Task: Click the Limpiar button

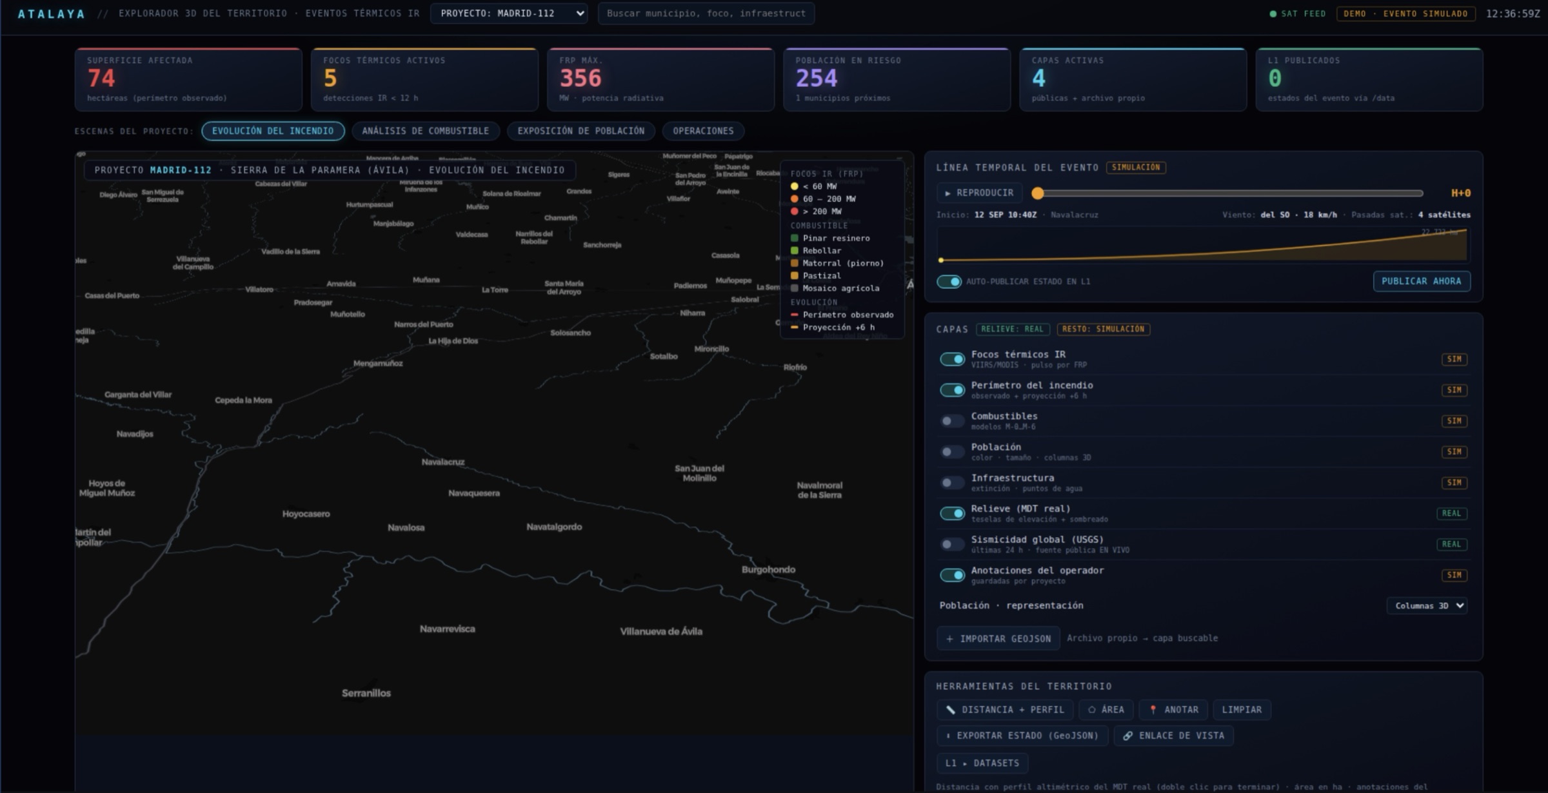Action: click(1242, 710)
